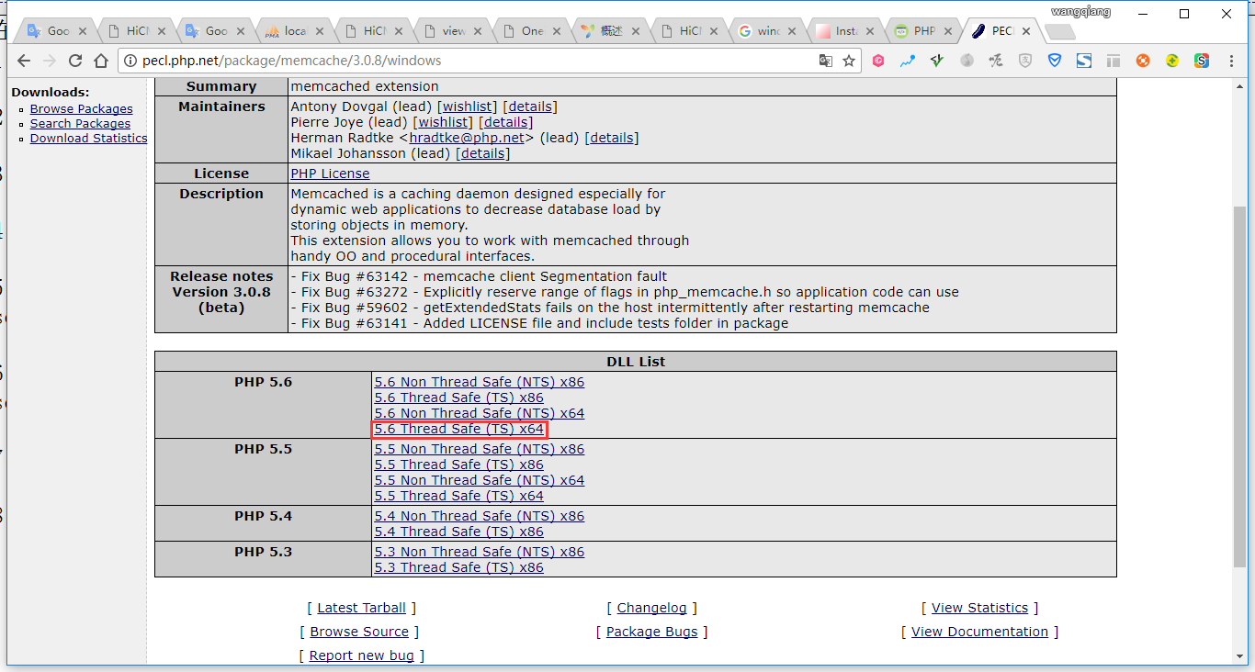Go back using the browser back arrow

(24, 61)
